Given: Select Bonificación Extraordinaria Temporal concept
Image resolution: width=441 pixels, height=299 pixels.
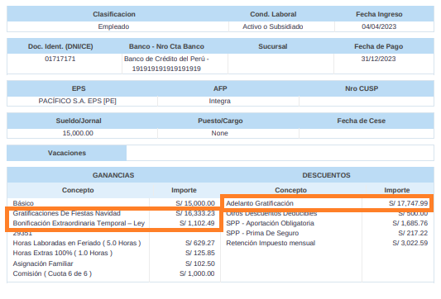Looking at the screenshot, I should pos(79,223).
